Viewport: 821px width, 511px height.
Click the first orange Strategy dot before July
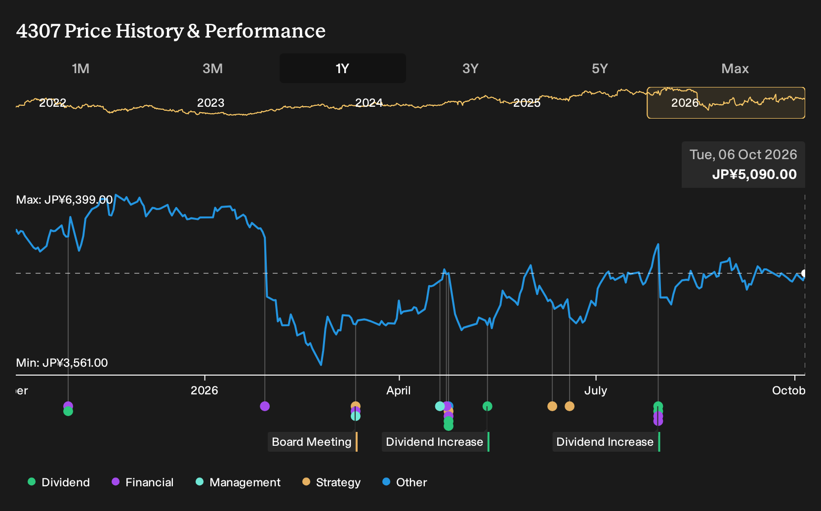(x=552, y=406)
